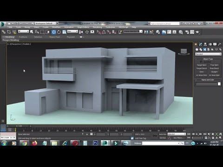Open the Align tool

tap(151, 32)
